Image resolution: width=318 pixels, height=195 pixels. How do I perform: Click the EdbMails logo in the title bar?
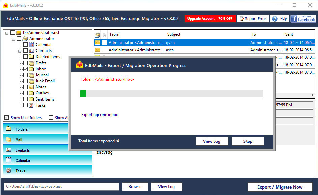pos(6,5)
